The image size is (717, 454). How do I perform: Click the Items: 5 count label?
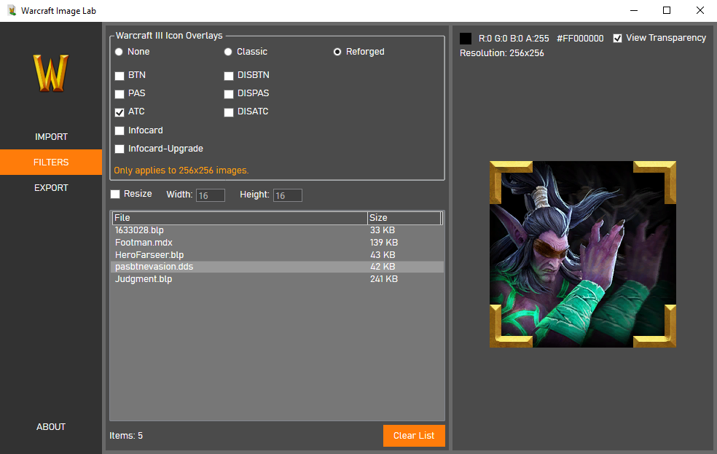click(x=126, y=436)
